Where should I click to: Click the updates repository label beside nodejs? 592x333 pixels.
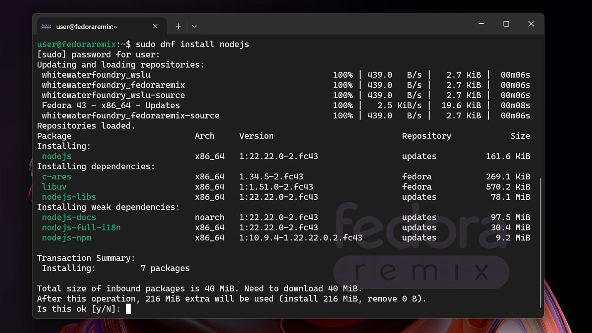click(419, 156)
